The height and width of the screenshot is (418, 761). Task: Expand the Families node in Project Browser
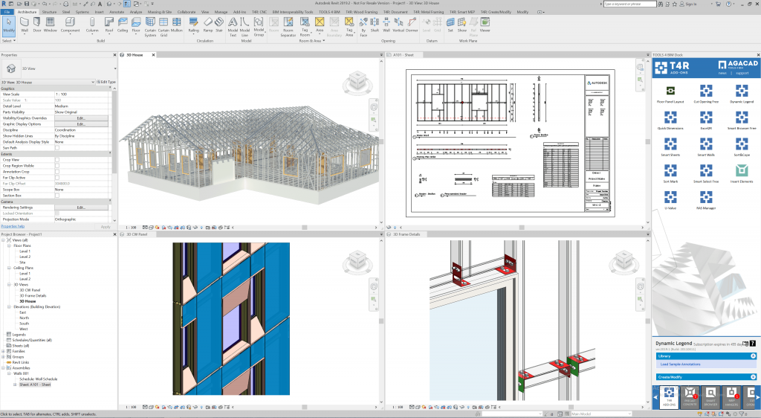click(x=4, y=351)
